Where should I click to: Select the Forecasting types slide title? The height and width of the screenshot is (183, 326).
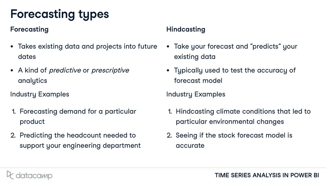click(x=59, y=14)
